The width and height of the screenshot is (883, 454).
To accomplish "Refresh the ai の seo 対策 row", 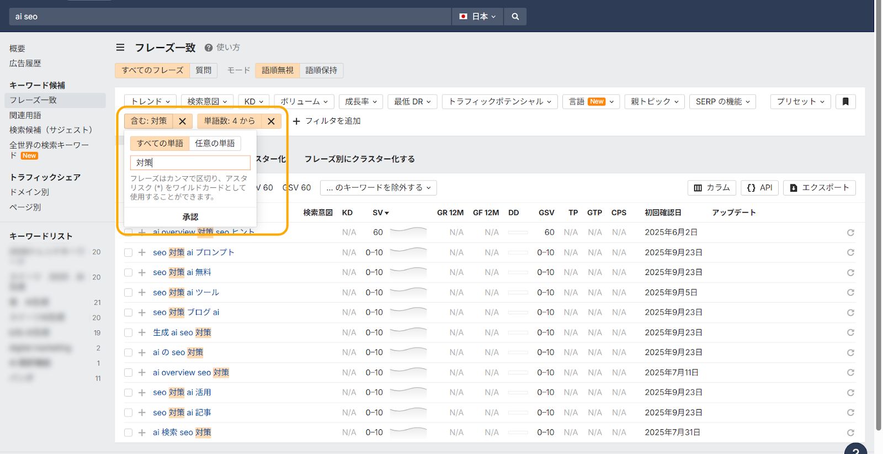I will tap(850, 352).
